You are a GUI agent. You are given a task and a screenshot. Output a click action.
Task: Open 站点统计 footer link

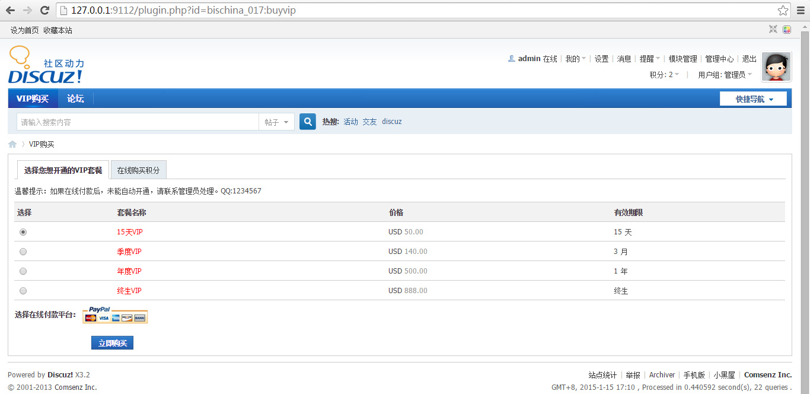pos(602,375)
